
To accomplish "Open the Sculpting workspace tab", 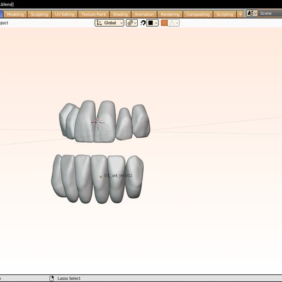I will tap(39, 14).
